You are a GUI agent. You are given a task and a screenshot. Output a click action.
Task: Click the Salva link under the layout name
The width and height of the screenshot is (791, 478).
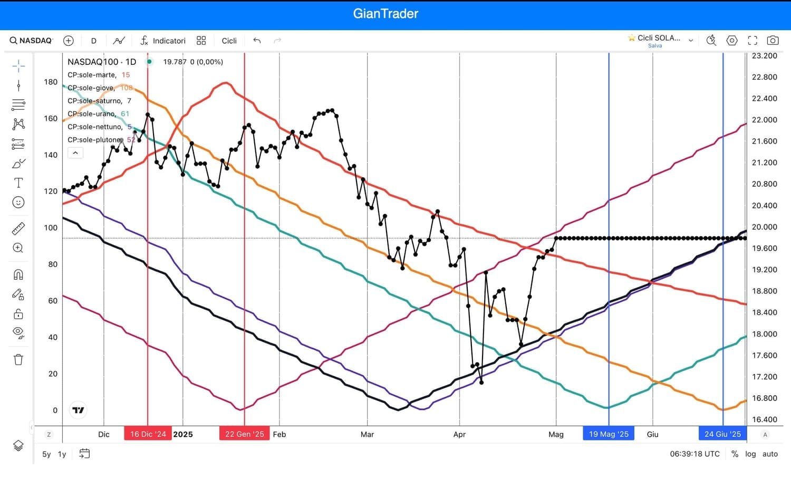(x=655, y=46)
